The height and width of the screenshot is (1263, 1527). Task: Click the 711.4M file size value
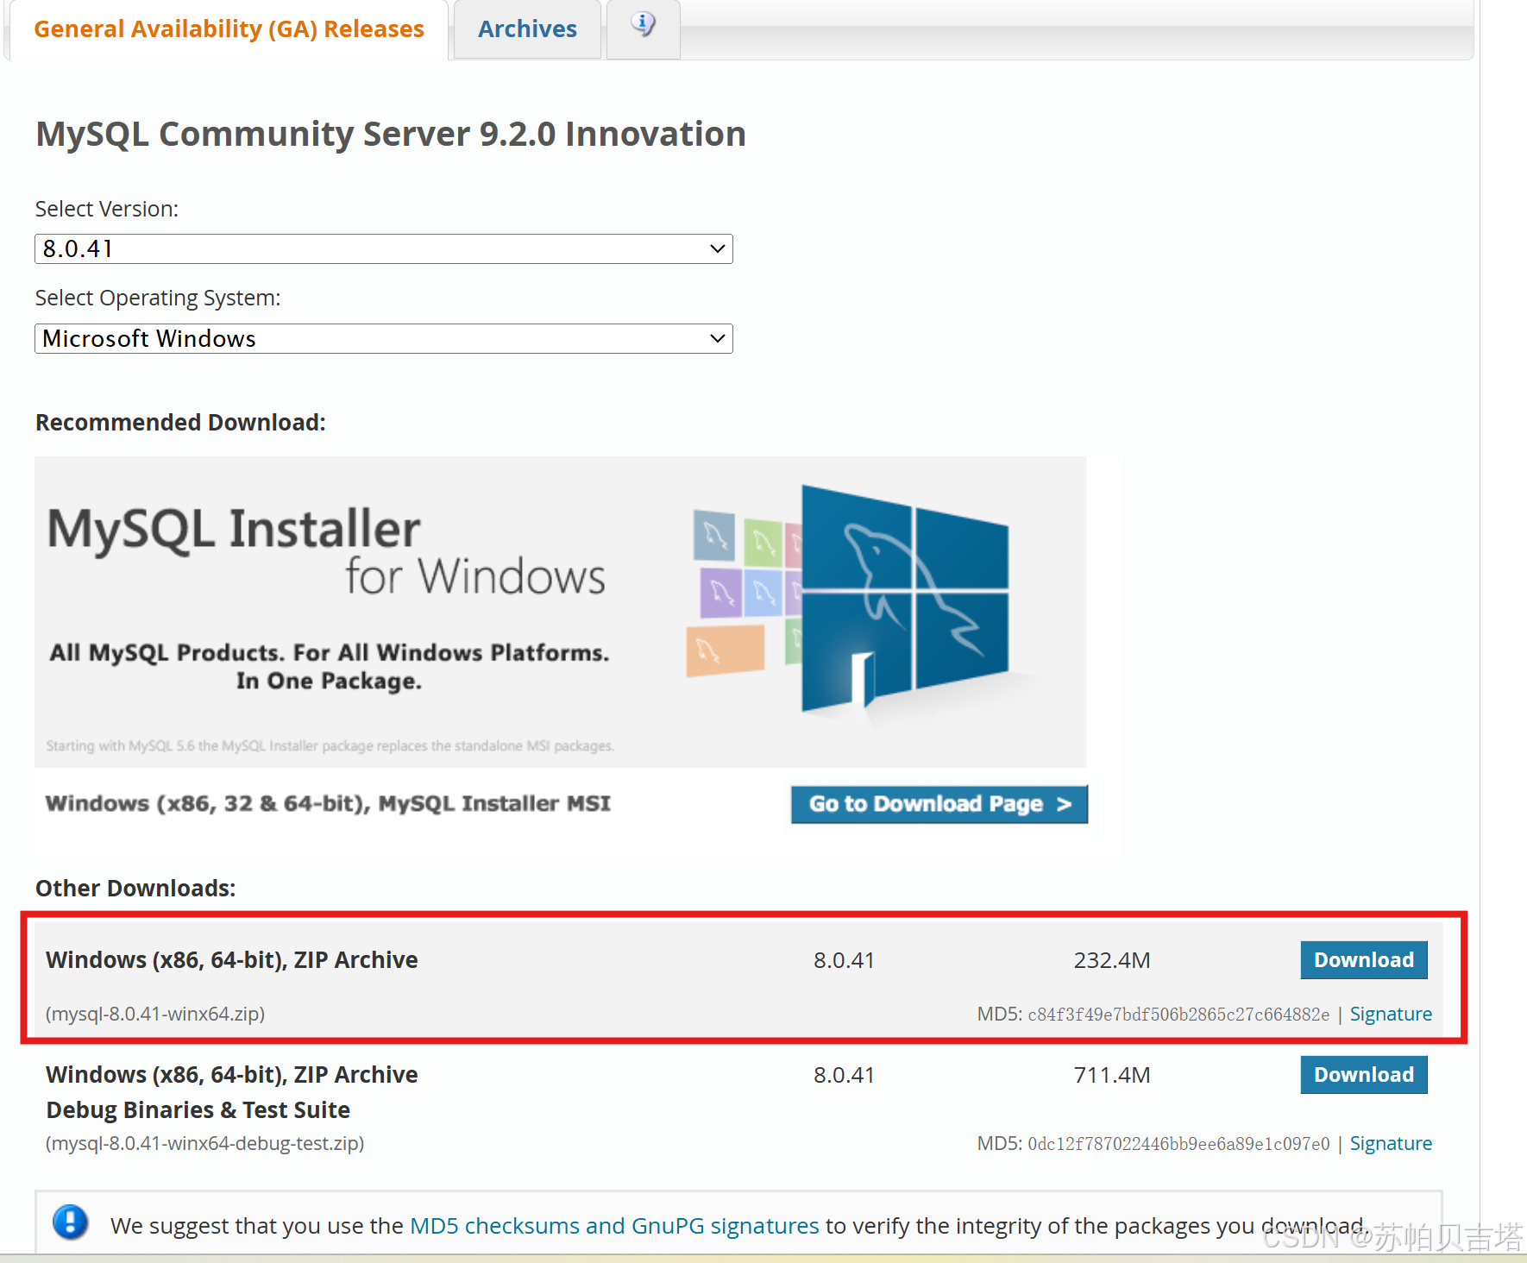pyautogui.click(x=1112, y=1075)
